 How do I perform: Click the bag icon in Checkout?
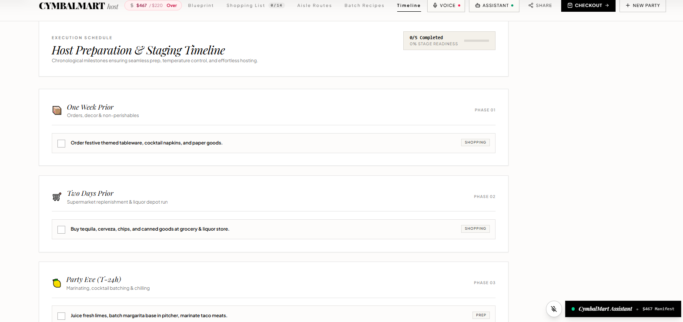pyautogui.click(x=570, y=6)
